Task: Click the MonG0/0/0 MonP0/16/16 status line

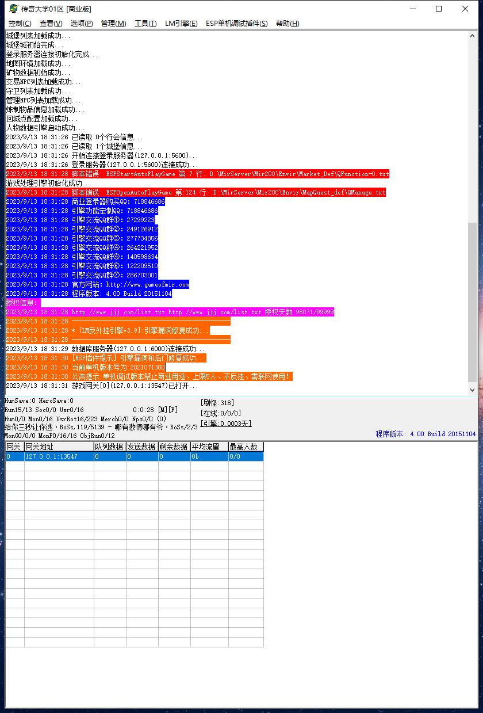Action: 60,436
